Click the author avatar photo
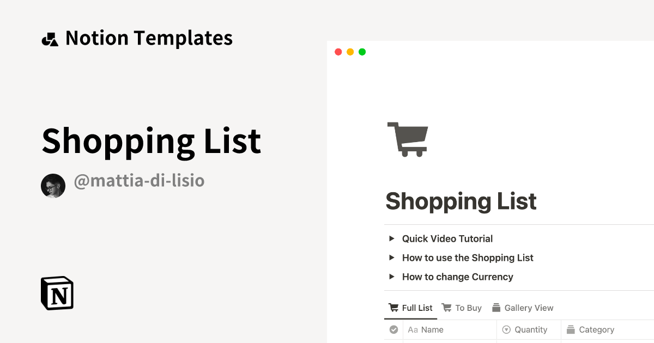The image size is (654, 343). [x=53, y=186]
